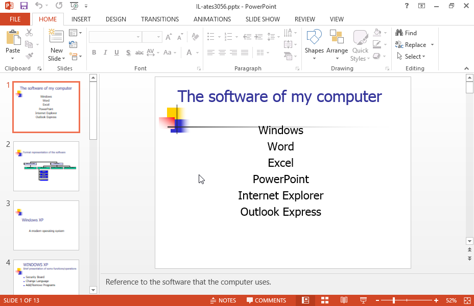Open the Paste options dropdown arrow
The width and height of the screenshot is (474, 306).
pyautogui.click(x=13, y=58)
